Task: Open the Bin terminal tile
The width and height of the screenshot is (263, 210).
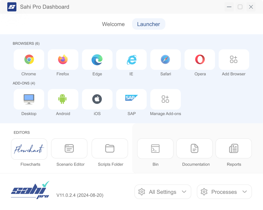Action: pyautogui.click(x=155, y=149)
